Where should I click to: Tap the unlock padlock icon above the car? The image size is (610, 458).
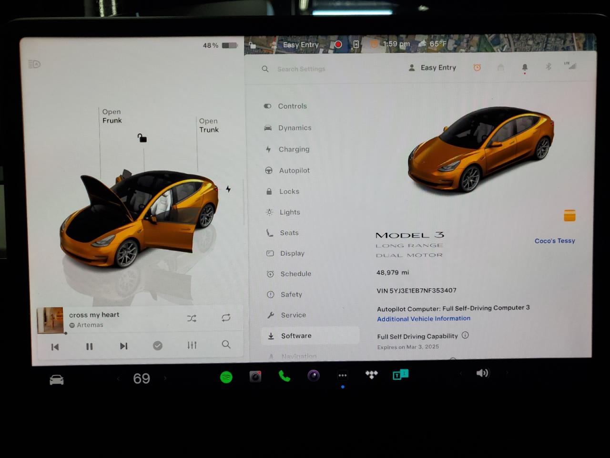pos(142,138)
